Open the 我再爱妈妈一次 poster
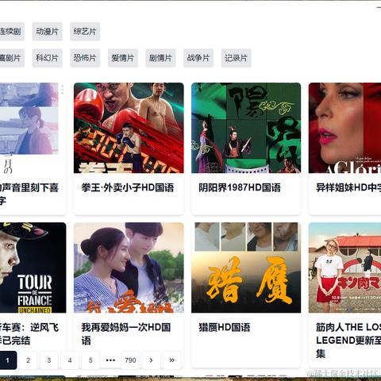The height and width of the screenshot is (381, 381). (x=129, y=267)
